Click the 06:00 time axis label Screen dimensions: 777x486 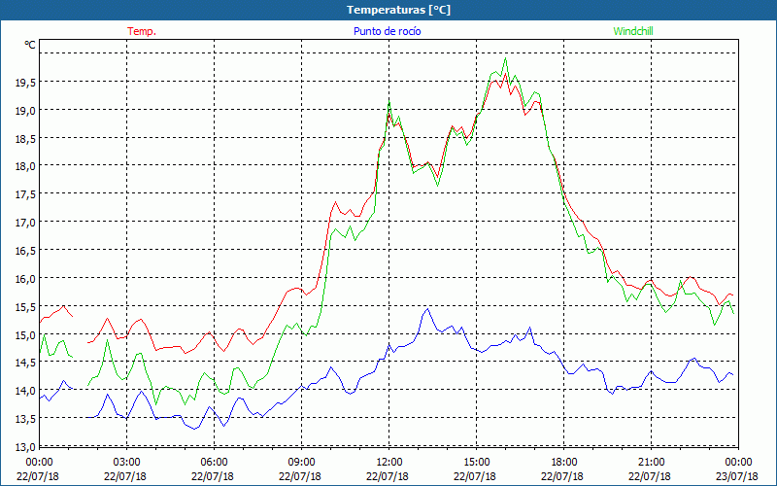tap(214, 463)
